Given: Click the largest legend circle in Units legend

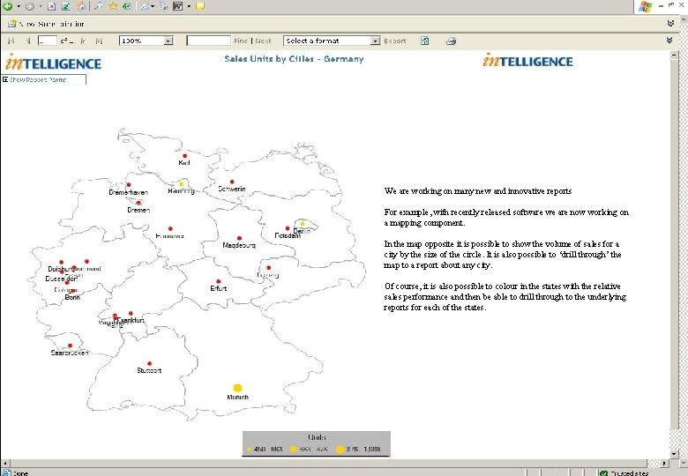Looking at the screenshot, I should click(x=340, y=450).
